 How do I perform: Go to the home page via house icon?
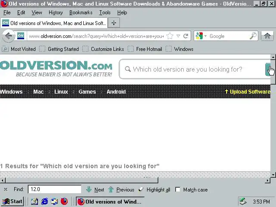pos(267,36)
